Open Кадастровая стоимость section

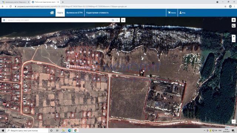point(97,13)
